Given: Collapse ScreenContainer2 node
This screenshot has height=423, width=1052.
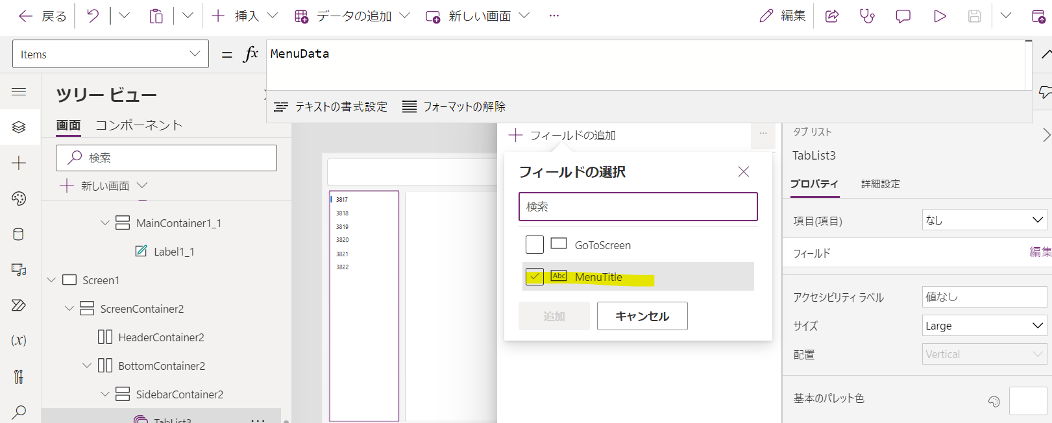Looking at the screenshot, I should point(69,309).
